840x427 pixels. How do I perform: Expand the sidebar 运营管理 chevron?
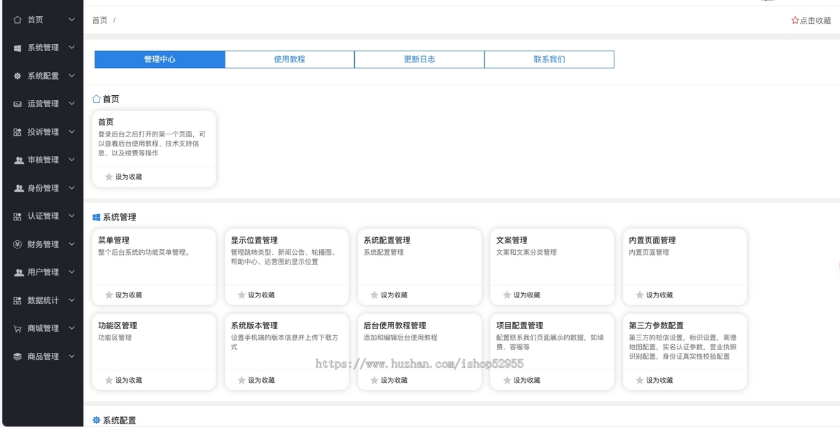pyautogui.click(x=71, y=104)
